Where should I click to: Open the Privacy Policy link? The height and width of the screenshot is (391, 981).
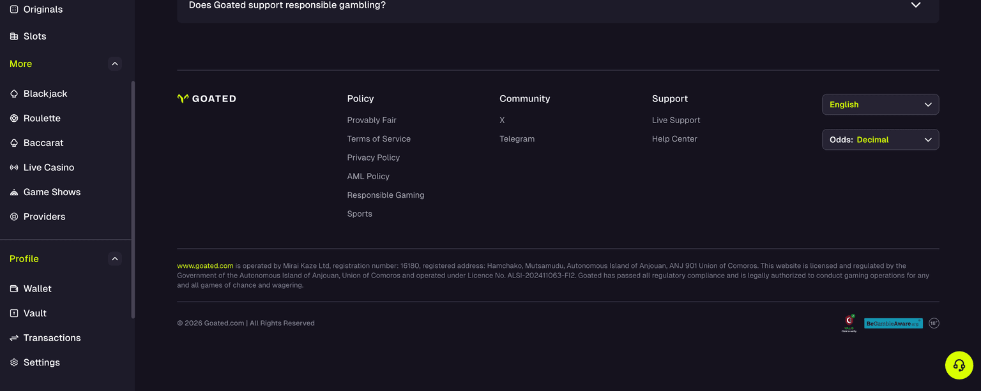click(x=373, y=158)
